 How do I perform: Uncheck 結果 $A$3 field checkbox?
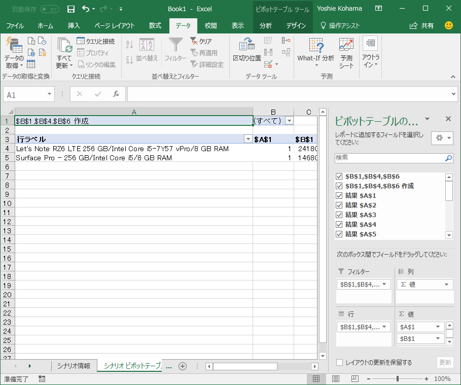(339, 215)
